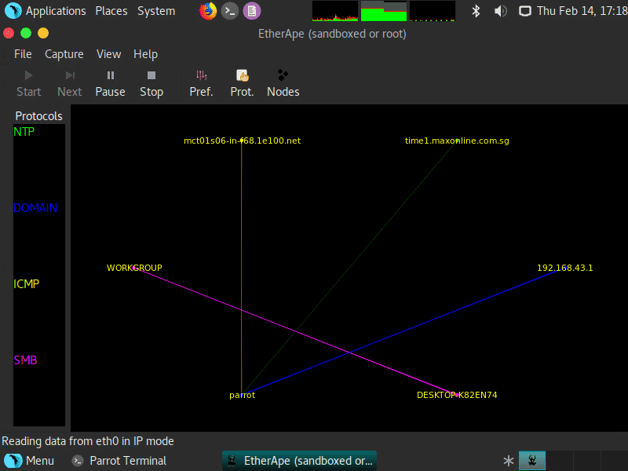Click the Parrot Terminal taskbar button
Image resolution: width=628 pixels, height=471 pixels.
click(x=119, y=461)
